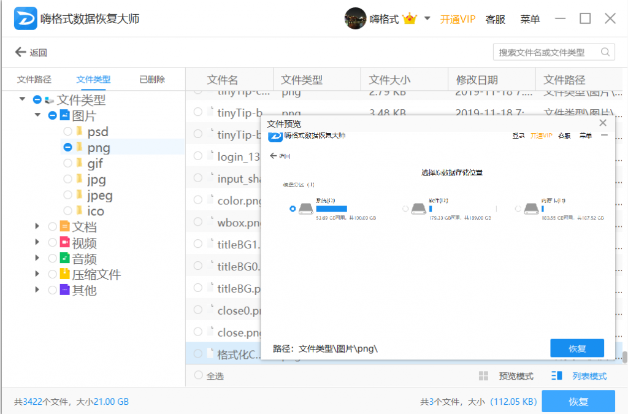
Task: Switch to the 已删除 tab
Action: pos(152,79)
